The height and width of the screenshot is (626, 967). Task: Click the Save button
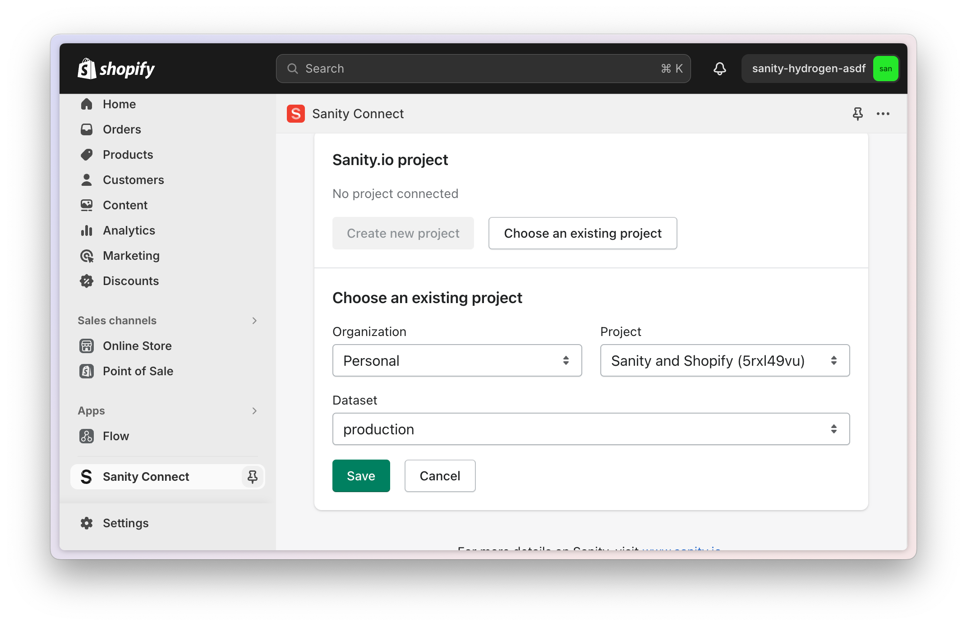point(360,475)
